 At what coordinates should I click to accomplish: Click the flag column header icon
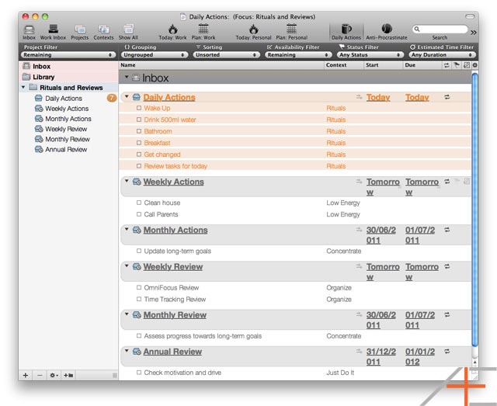pyautogui.click(x=457, y=65)
